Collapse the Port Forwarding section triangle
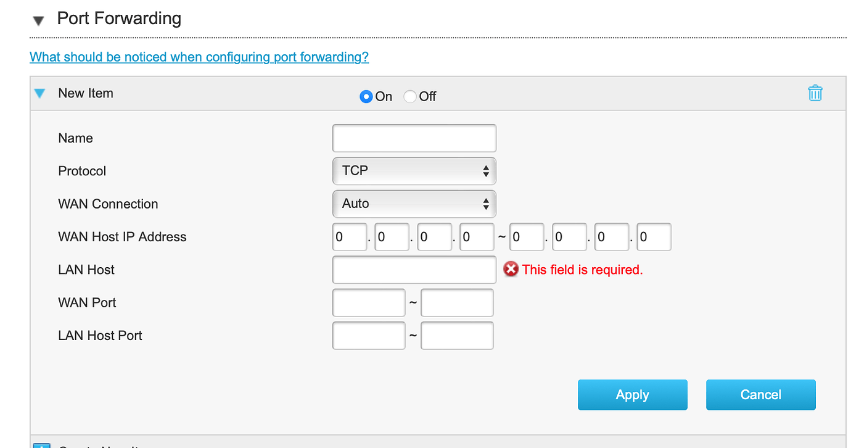Image resolution: width=851 pixels, height=448 pixels. pyautogui.click(x=39, y=19)
